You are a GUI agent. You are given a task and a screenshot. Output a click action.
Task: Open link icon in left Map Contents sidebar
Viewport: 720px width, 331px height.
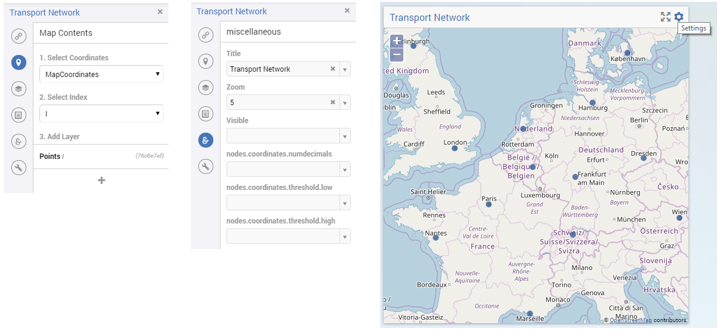(19, 36)
